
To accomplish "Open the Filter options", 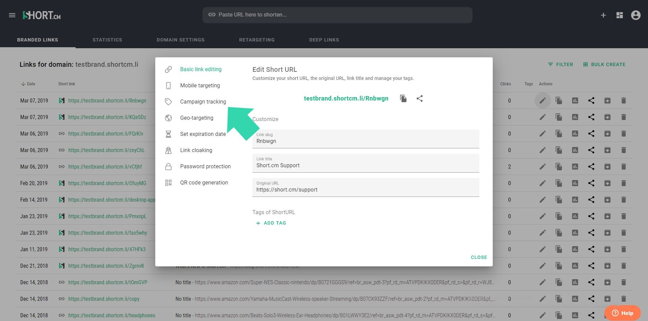I will pos(560,64).
